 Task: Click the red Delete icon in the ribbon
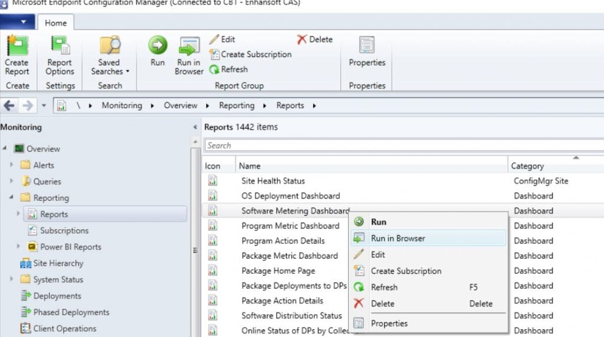(x=301, y=39)
